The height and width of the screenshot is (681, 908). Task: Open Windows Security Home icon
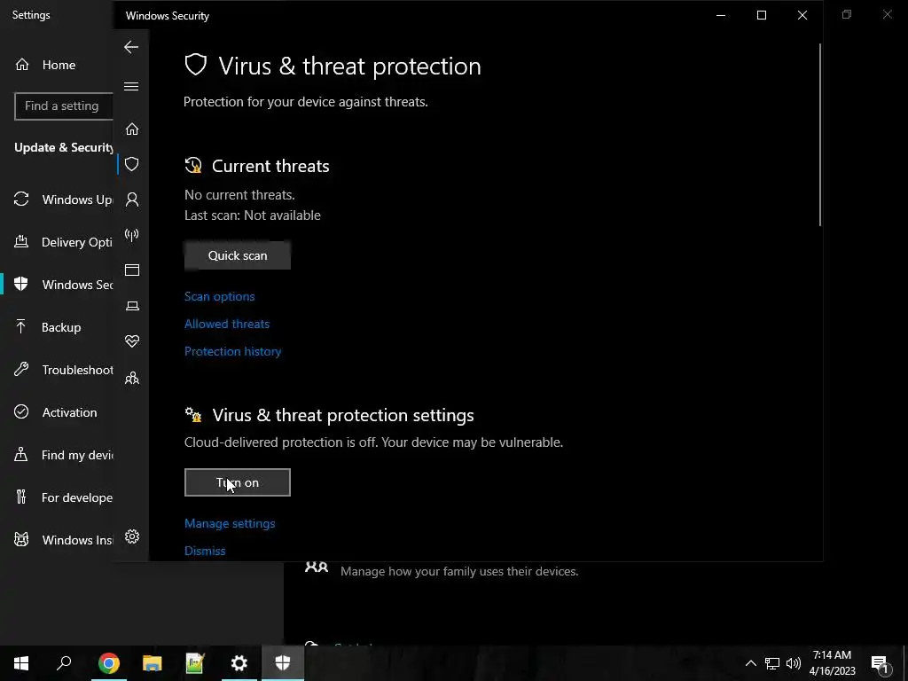[x=132, y=129]
